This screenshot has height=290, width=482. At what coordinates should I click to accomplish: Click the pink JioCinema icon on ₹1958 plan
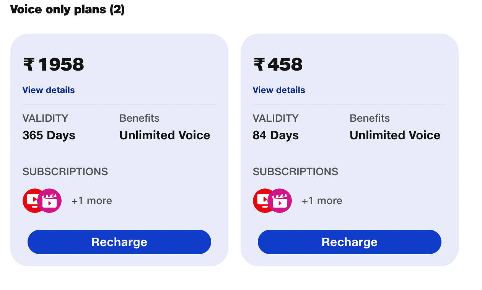[50, 201]
